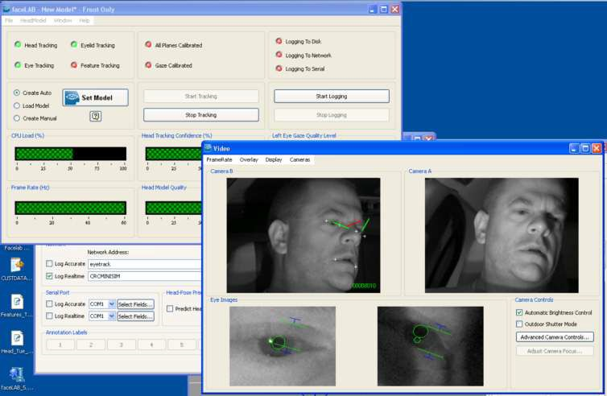Open the File menu in faceLAB window
The image size is (607, 396).
tap(9, 20)
